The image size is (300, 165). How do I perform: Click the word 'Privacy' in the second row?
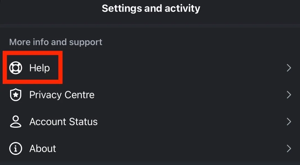coord(45,95)
